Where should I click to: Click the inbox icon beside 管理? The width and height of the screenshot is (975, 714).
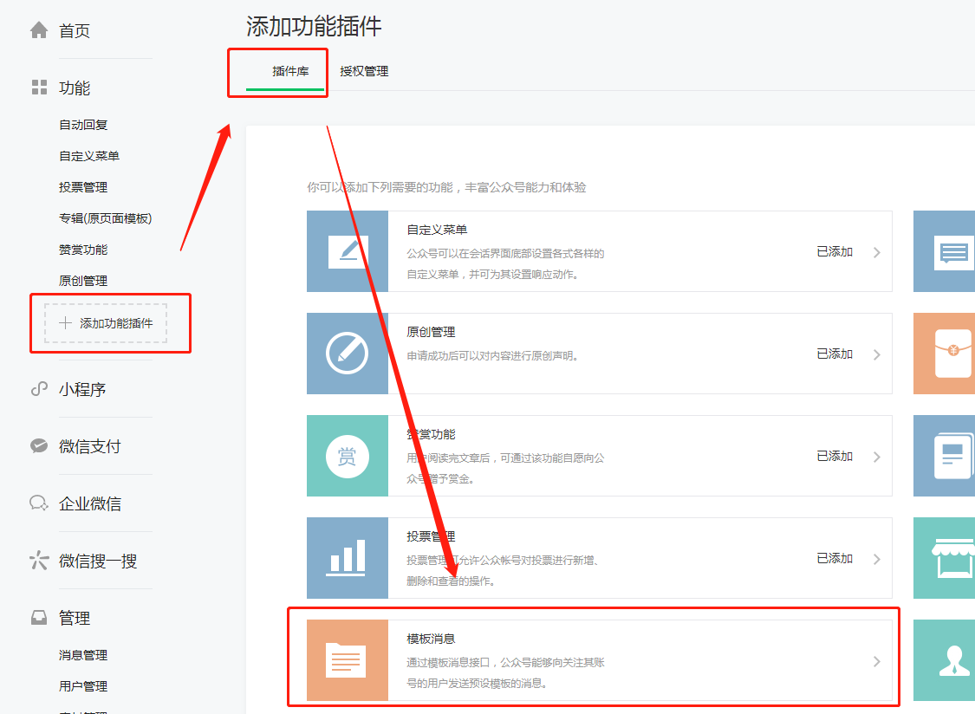(x=39, y=618)
